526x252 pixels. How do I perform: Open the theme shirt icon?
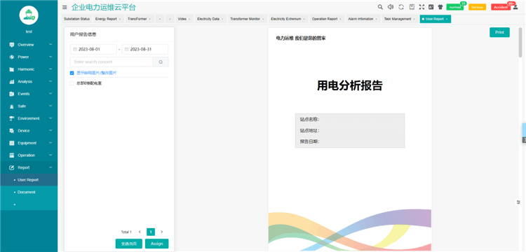(440, 7)
